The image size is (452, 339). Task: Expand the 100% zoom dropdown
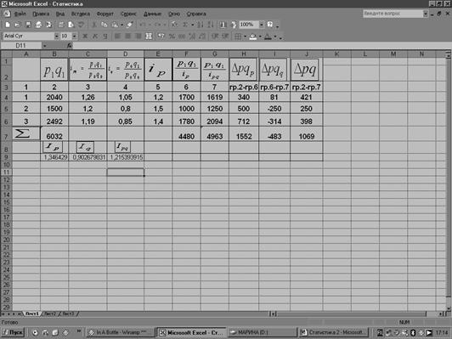(x=261, y=25)
